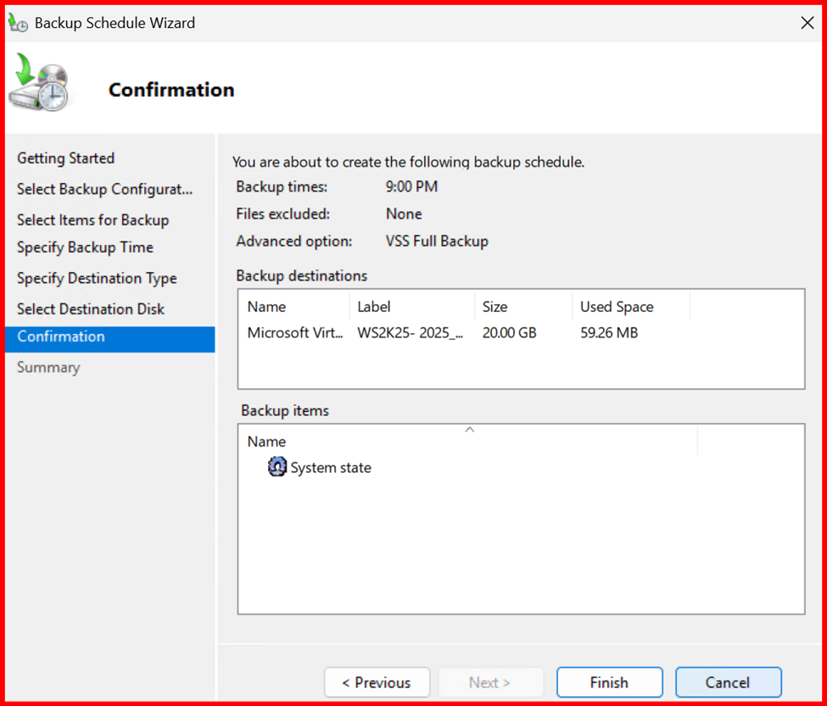This screenshot has height=706, width=827.
Task: Go back with the Previous button
Action: 377,682
